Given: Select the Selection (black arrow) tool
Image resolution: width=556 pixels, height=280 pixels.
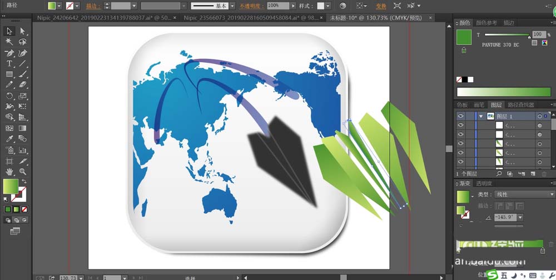Looking at the screenshot, I should (9, 31).
